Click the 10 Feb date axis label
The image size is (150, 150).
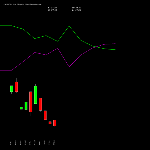44,143
